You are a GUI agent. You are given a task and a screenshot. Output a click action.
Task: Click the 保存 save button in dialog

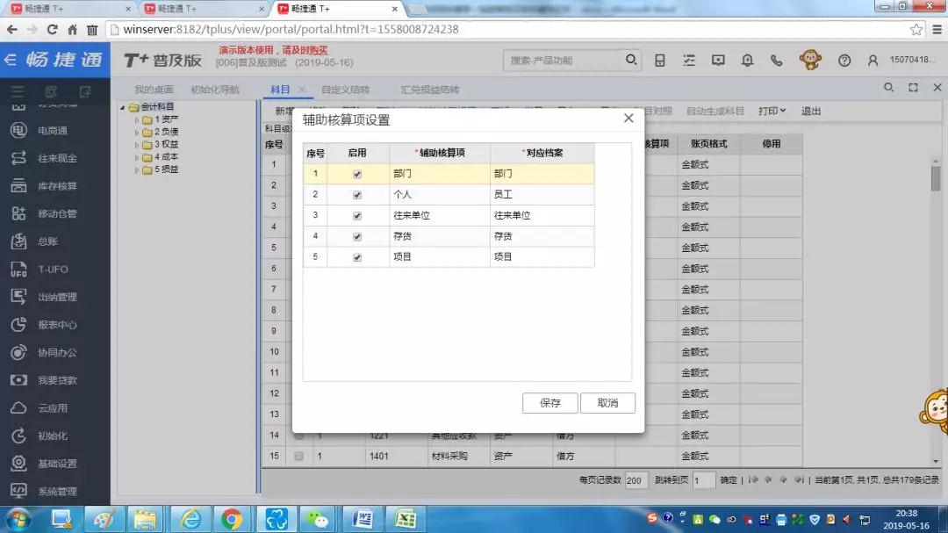coord(549,403)
